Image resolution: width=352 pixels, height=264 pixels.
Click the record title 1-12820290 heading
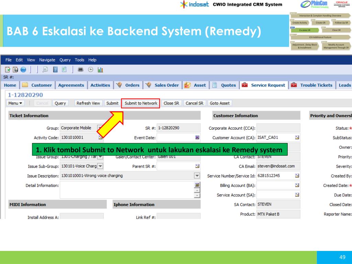(25, 95)
